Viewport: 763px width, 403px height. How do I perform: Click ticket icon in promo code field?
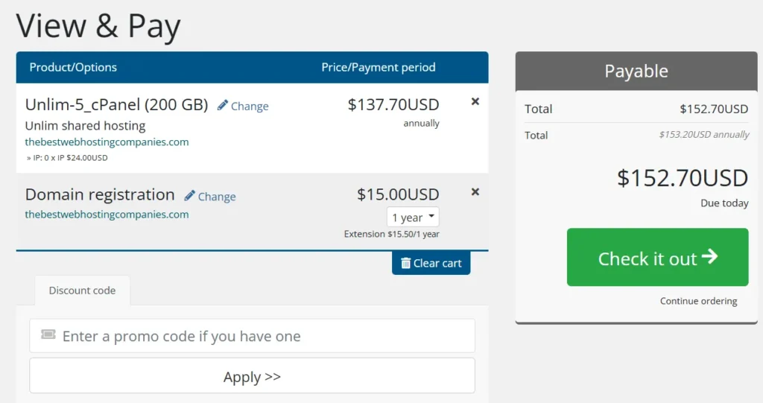[x=48, y=335]
